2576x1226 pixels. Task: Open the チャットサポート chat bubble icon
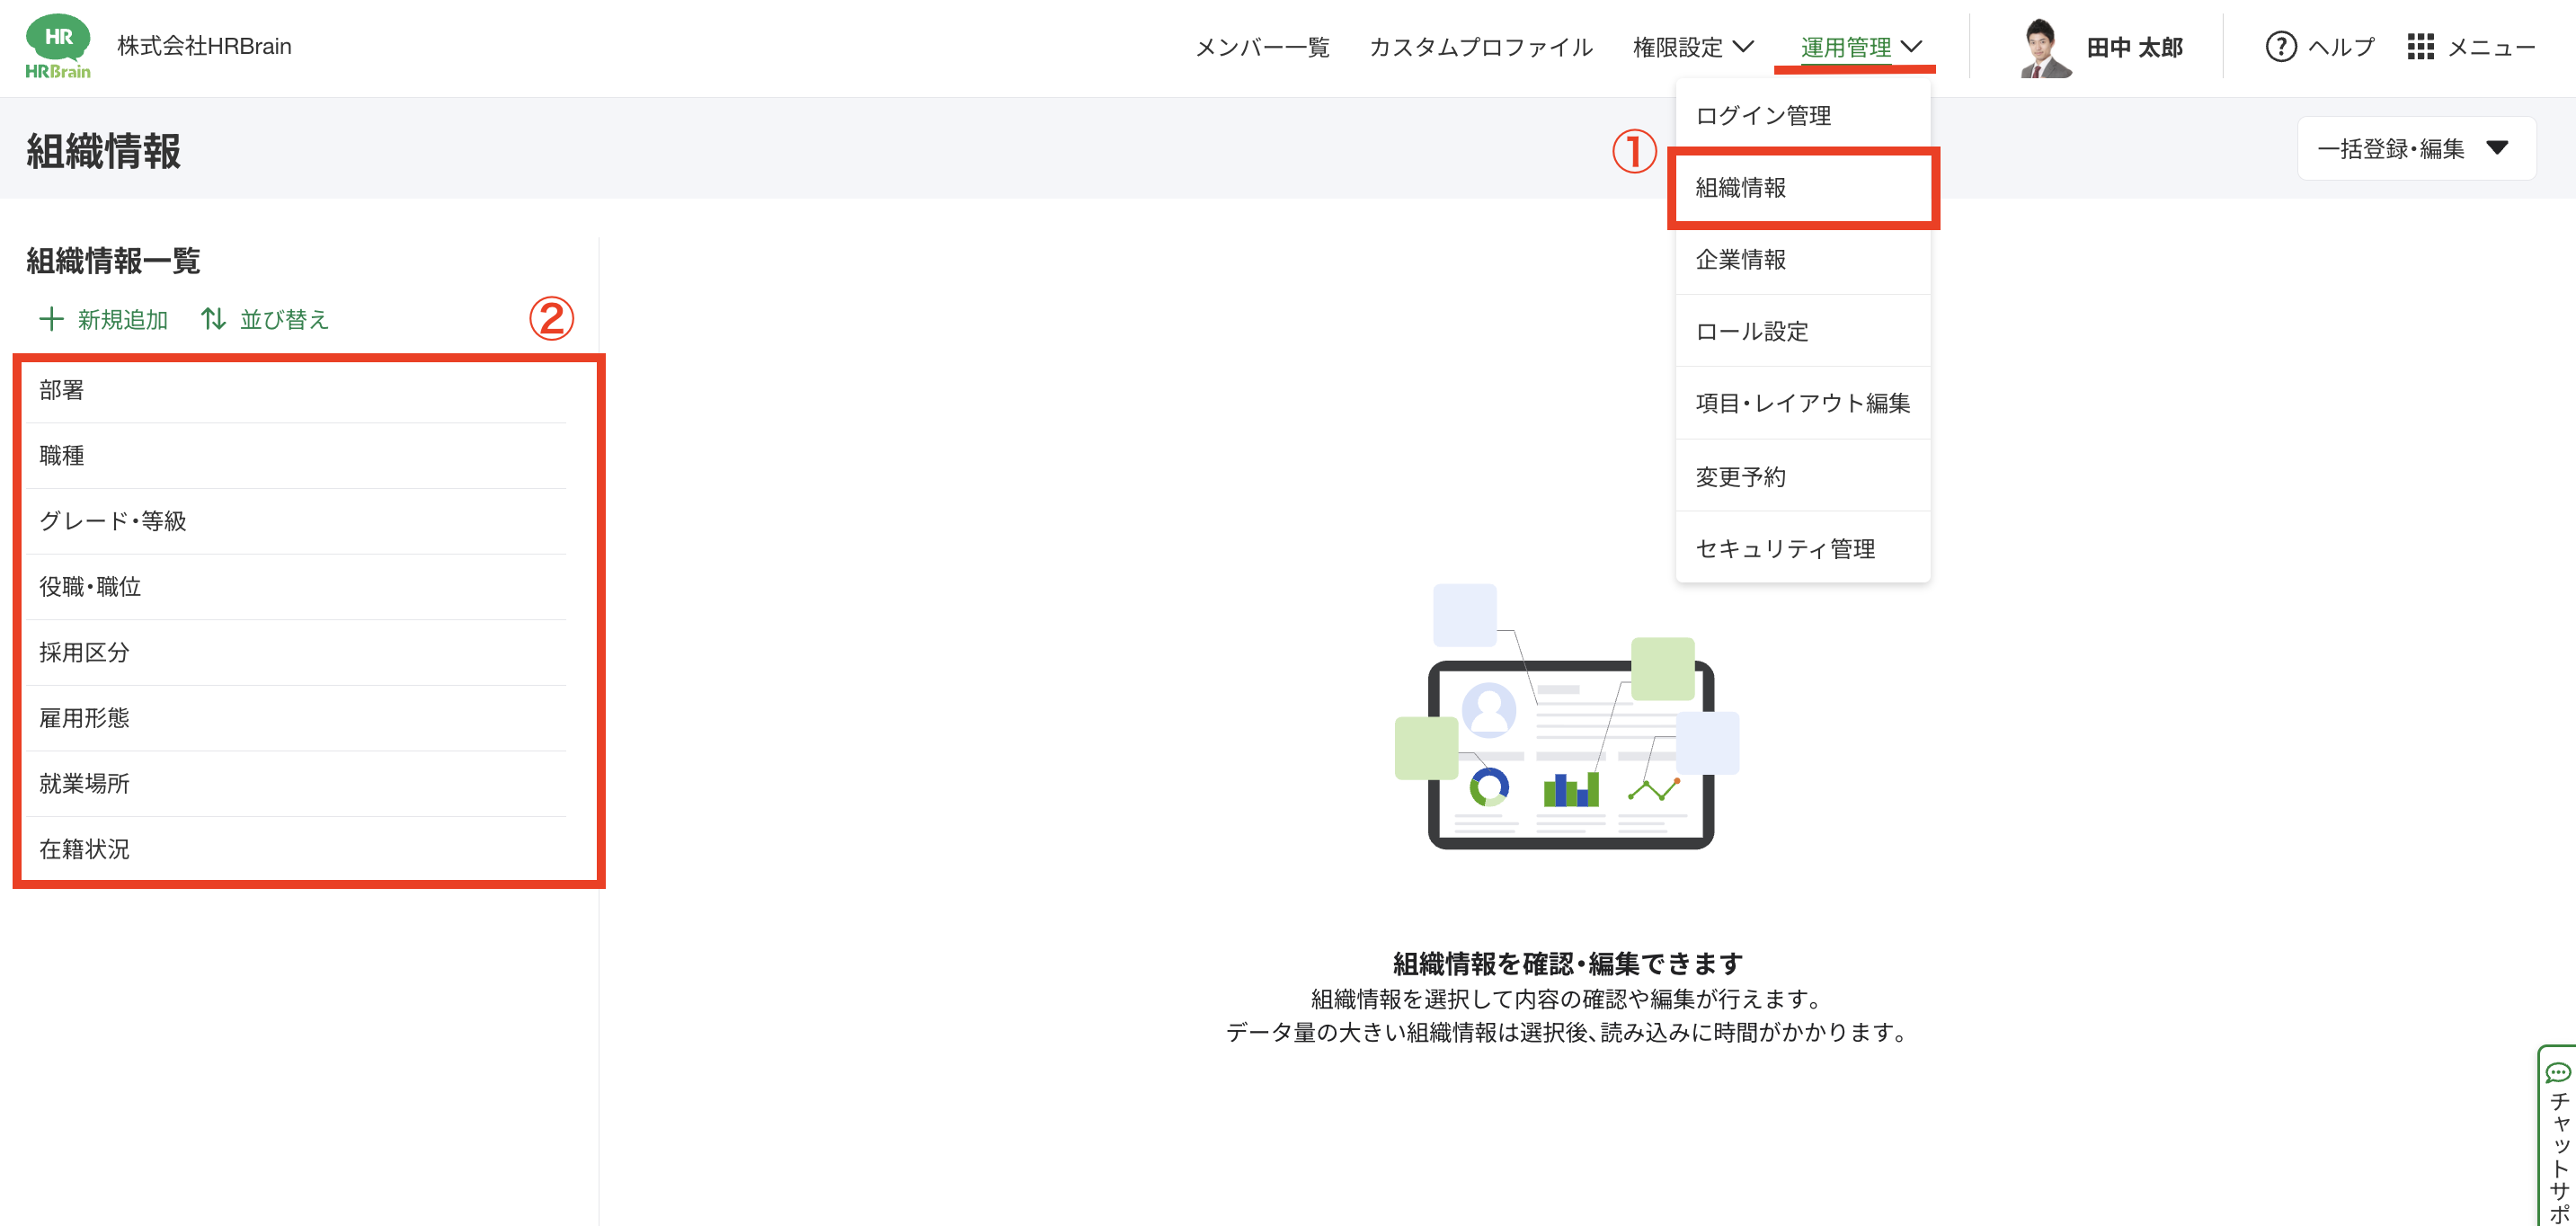2558,1073
